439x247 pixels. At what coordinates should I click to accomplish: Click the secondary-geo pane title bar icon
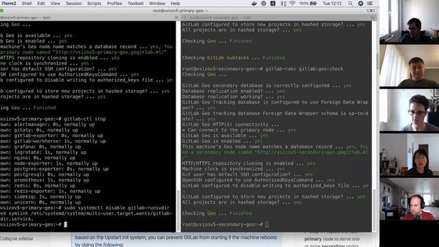click(x=373, y=17)
